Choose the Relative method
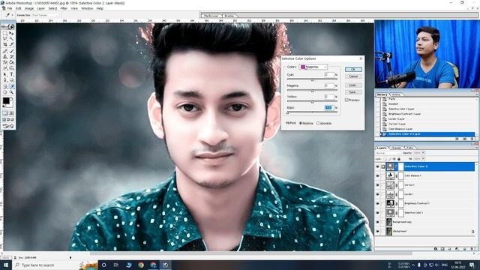The image size is (480, 270). click(301, 123)
